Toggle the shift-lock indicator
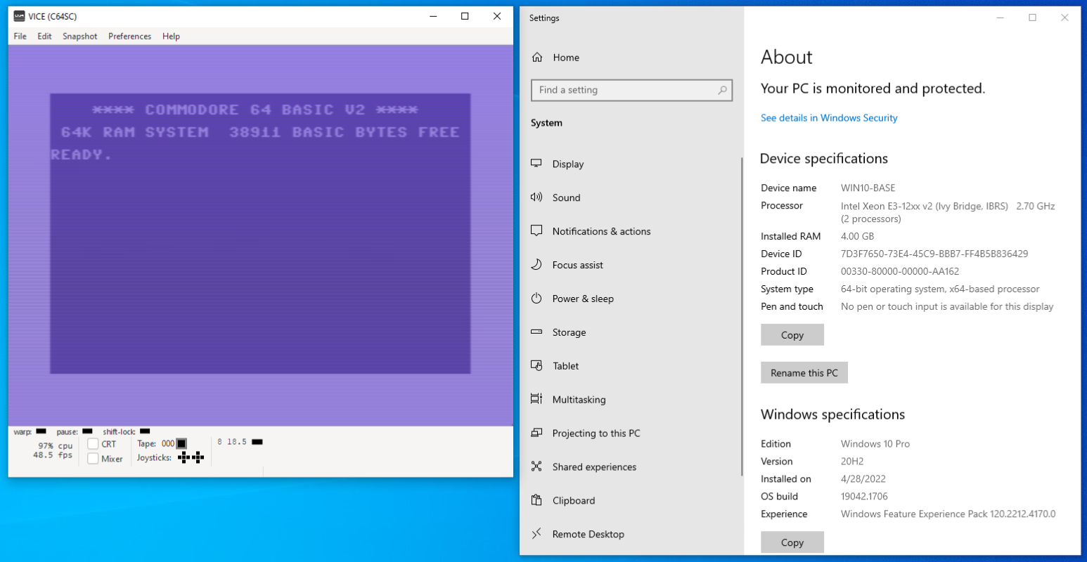This screenshot has width=1087, height=562. (145, 431)
